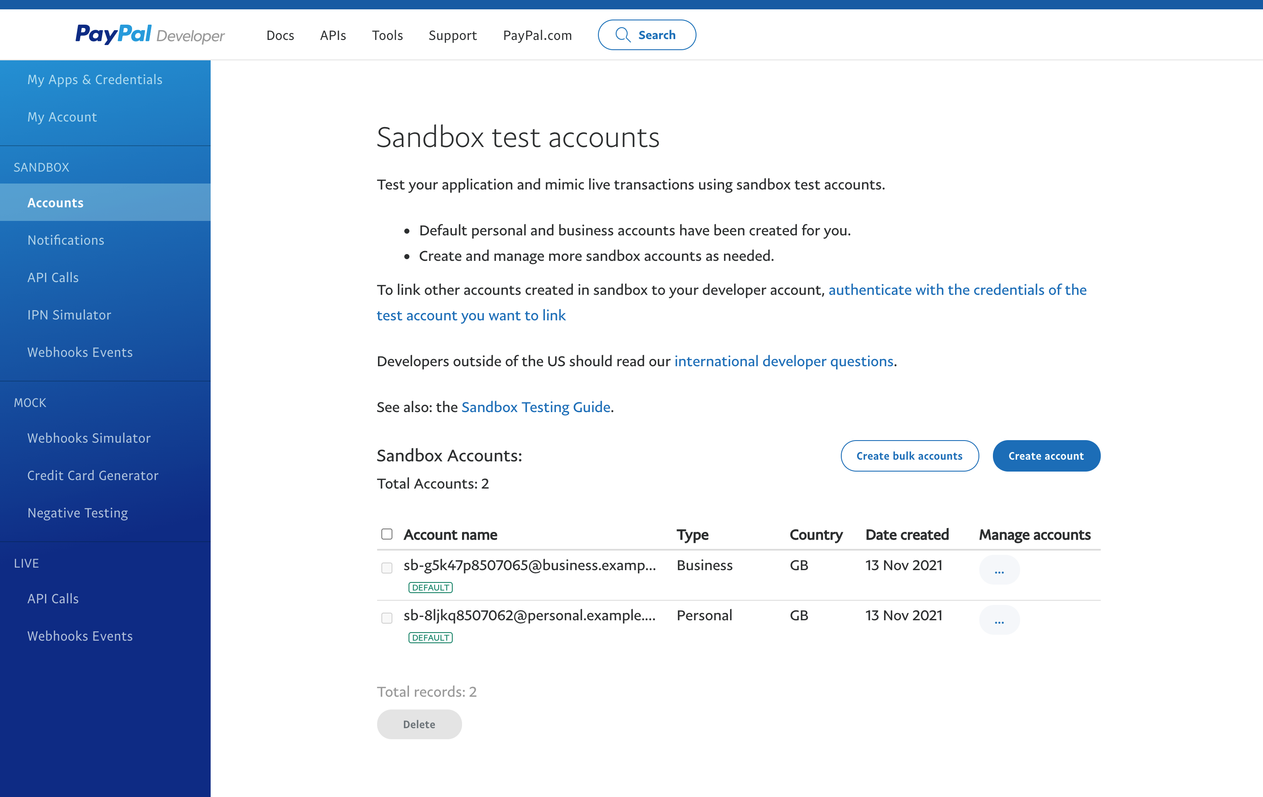Click the PayPal Developer logo
This screenshot has height=797, width=1263.
click(149, 35)
